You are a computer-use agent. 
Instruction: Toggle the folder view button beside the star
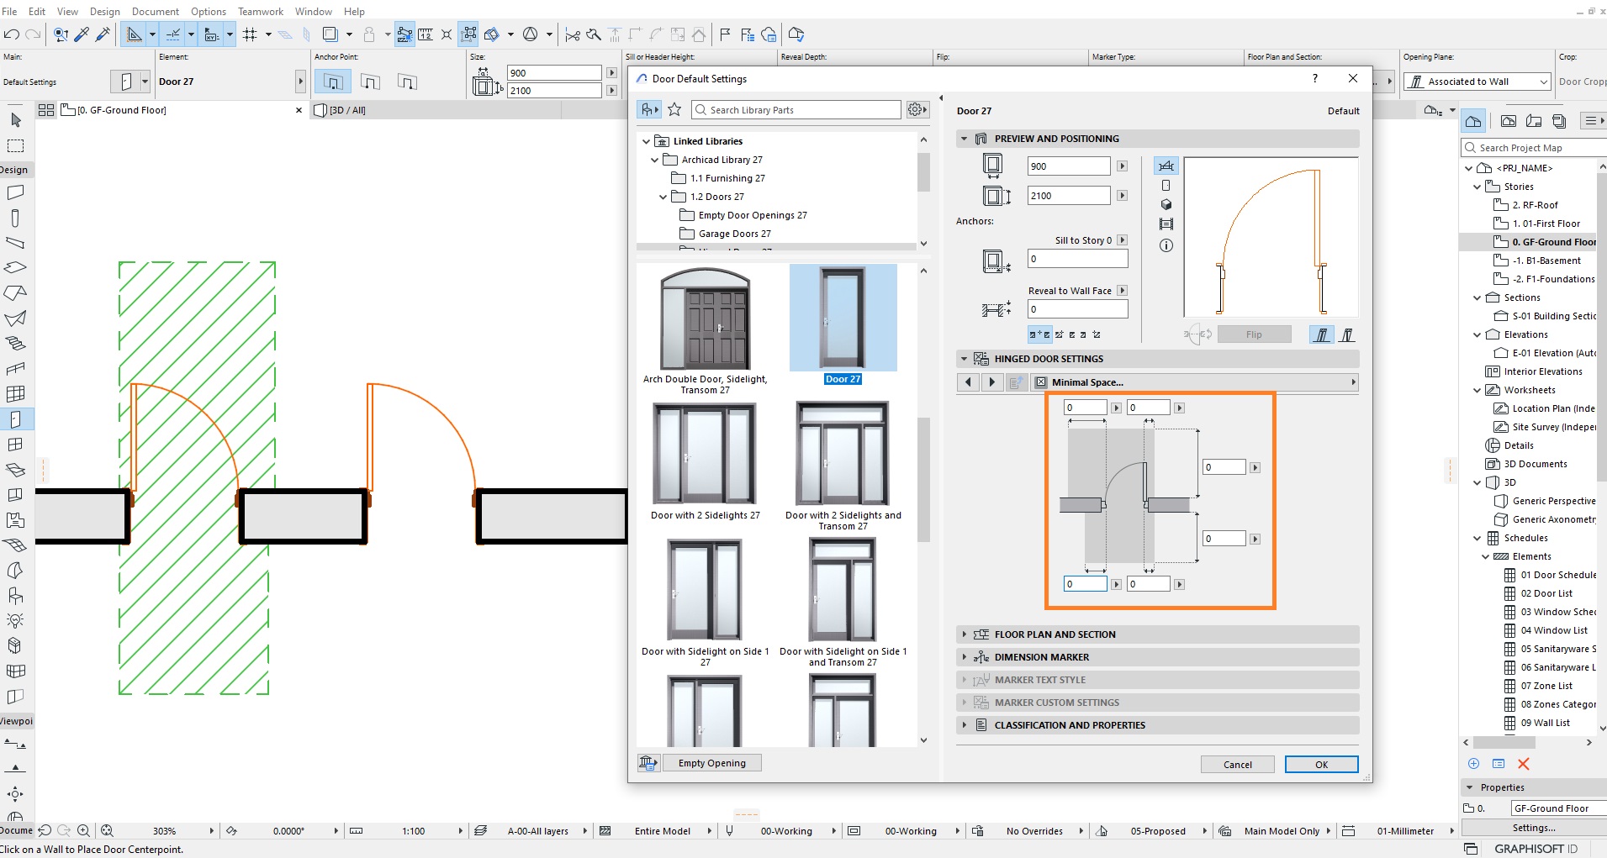tap(649, 109)
